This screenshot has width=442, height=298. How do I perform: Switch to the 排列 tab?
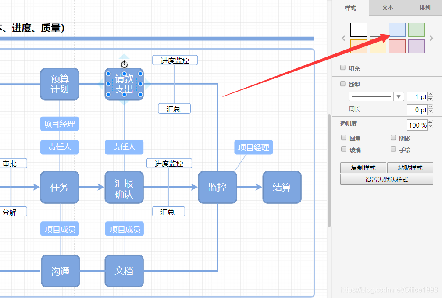pyautogui.click(x=424, y=7)
